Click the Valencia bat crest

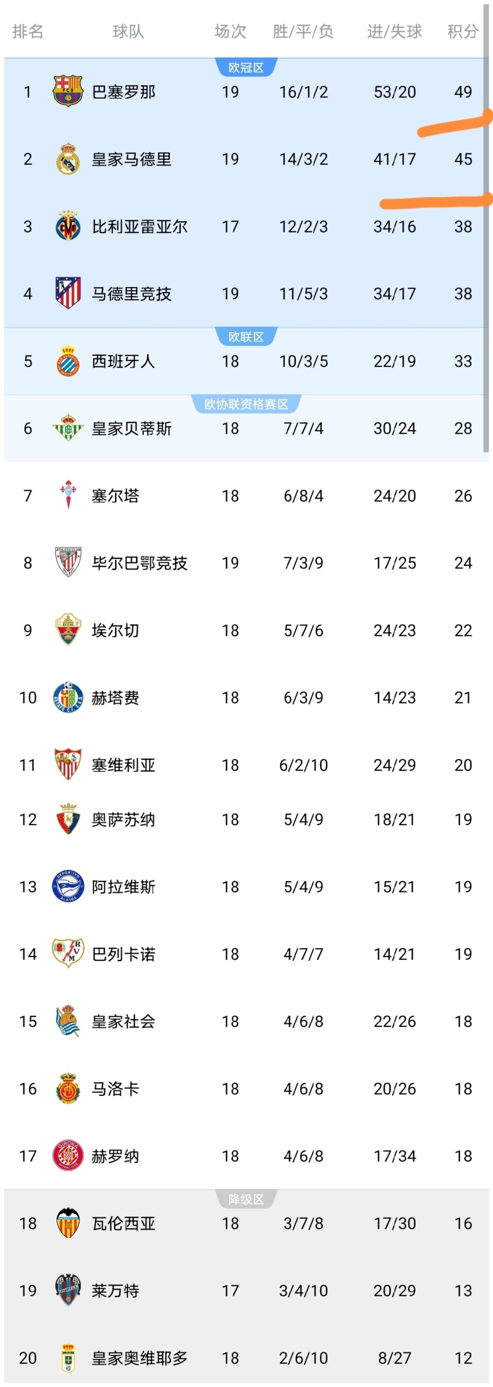68,1223
